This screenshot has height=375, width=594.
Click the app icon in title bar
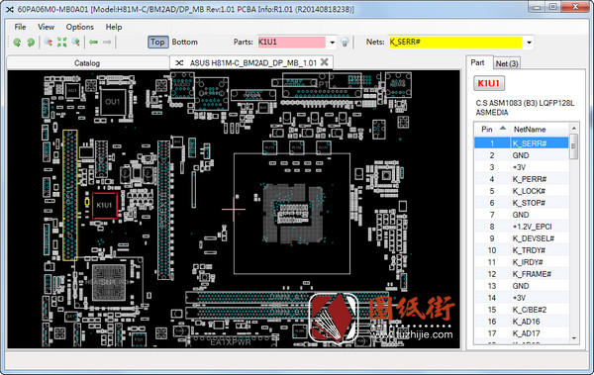[x=10, y=9]
